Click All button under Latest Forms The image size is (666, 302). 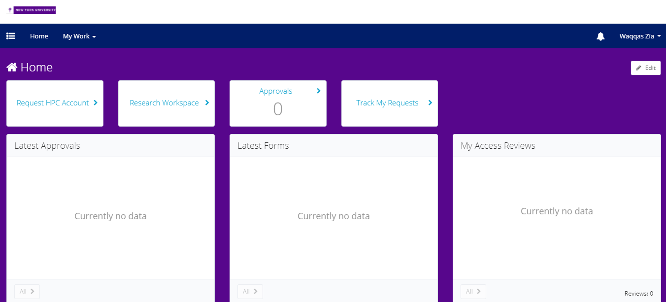point(250,292)
